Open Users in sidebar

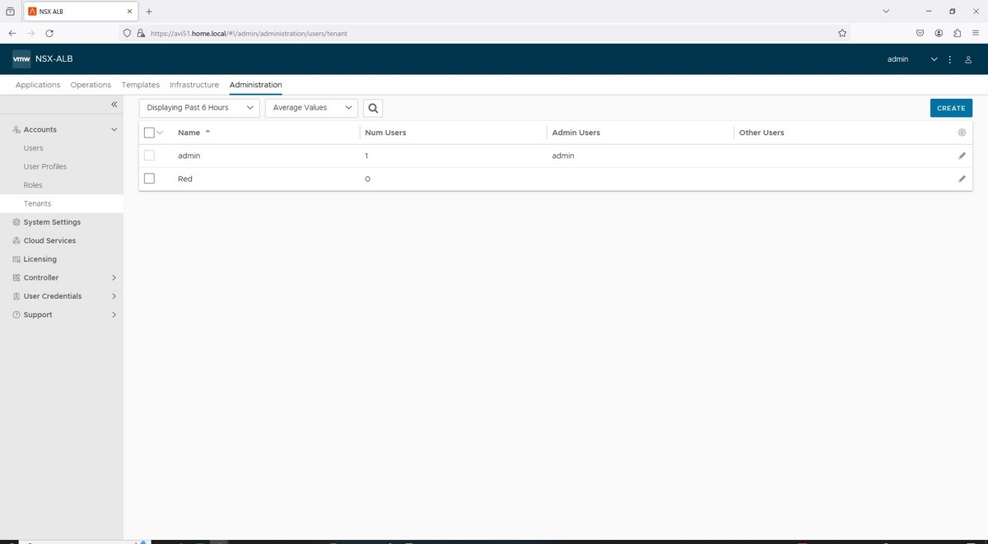click(34, 148)
